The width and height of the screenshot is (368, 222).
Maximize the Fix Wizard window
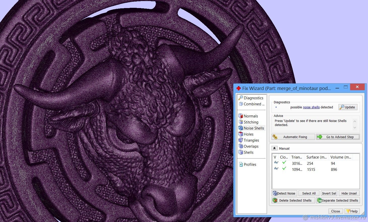346,87
